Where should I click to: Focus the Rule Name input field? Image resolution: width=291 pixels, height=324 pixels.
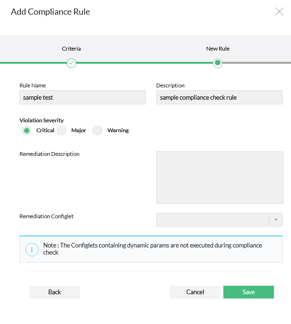[82, 97]
